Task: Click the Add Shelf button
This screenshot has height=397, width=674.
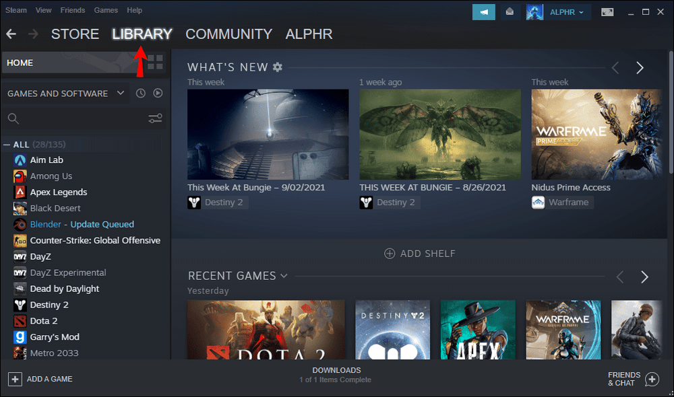Action: [x=419, y=254]
